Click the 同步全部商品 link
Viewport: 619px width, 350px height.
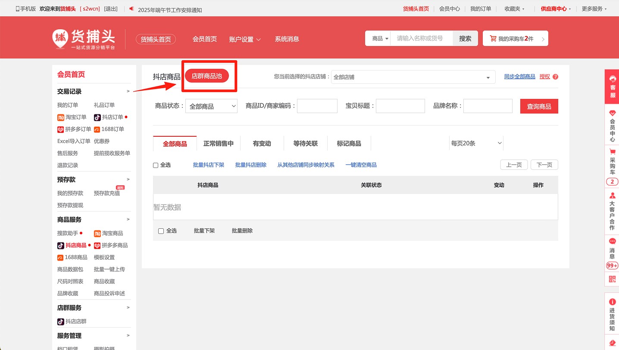point(520,77)
